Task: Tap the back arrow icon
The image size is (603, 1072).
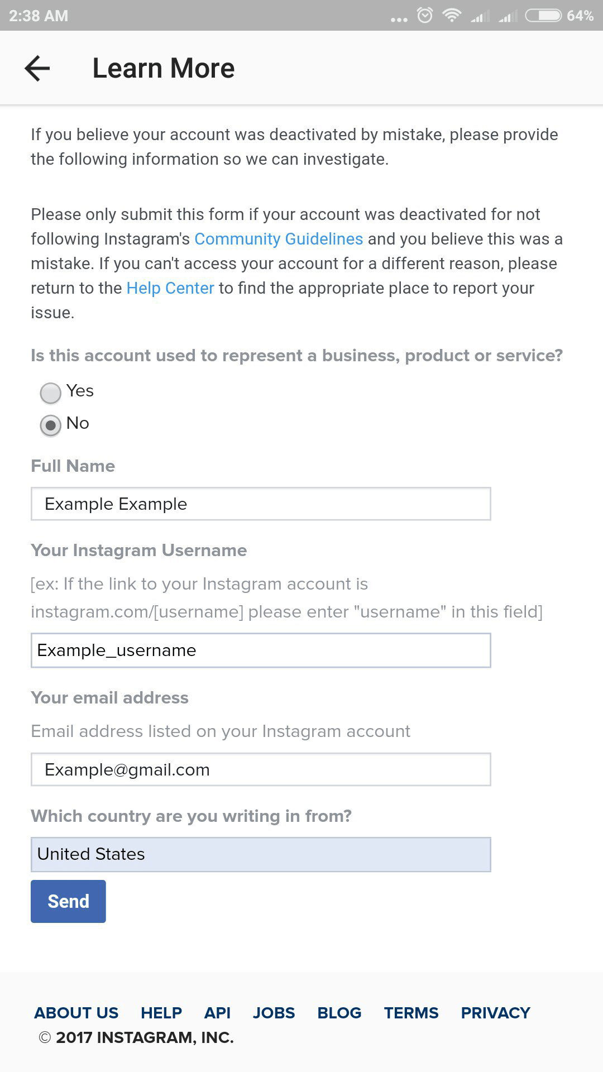Action: coord(37,68)
